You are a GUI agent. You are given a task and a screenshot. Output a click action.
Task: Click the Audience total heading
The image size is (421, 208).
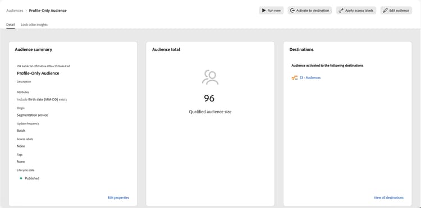pyautogui.click(x=166, y=49)
